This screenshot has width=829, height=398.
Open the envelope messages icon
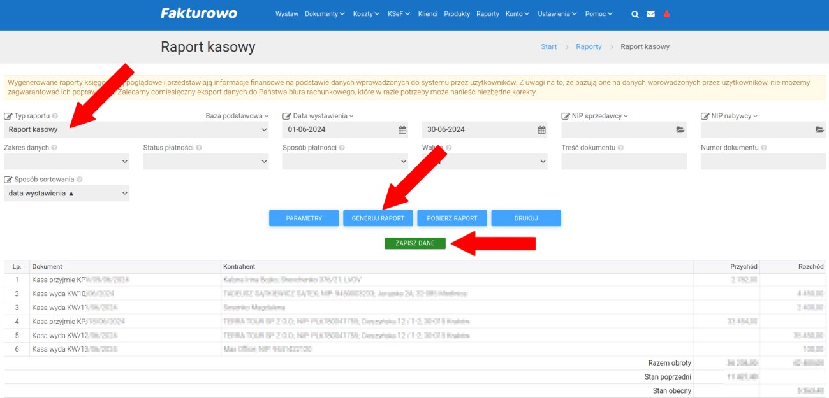650,14
